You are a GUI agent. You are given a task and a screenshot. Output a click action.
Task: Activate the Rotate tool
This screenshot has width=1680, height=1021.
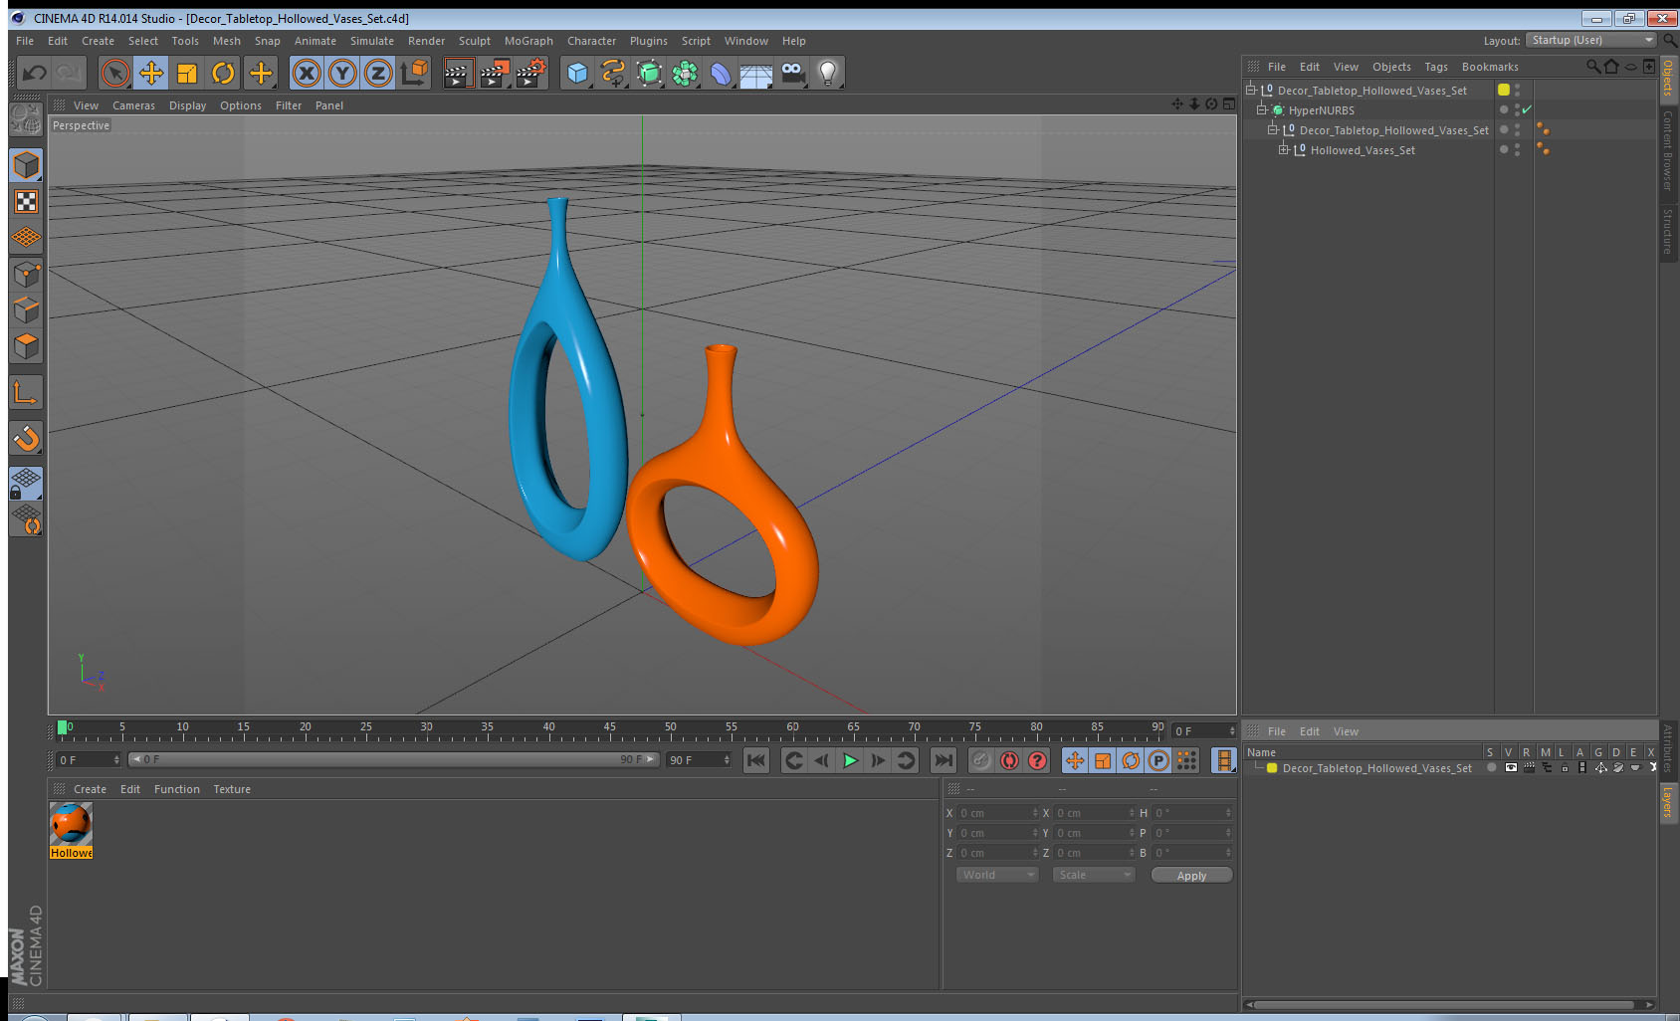pos(223,73)
